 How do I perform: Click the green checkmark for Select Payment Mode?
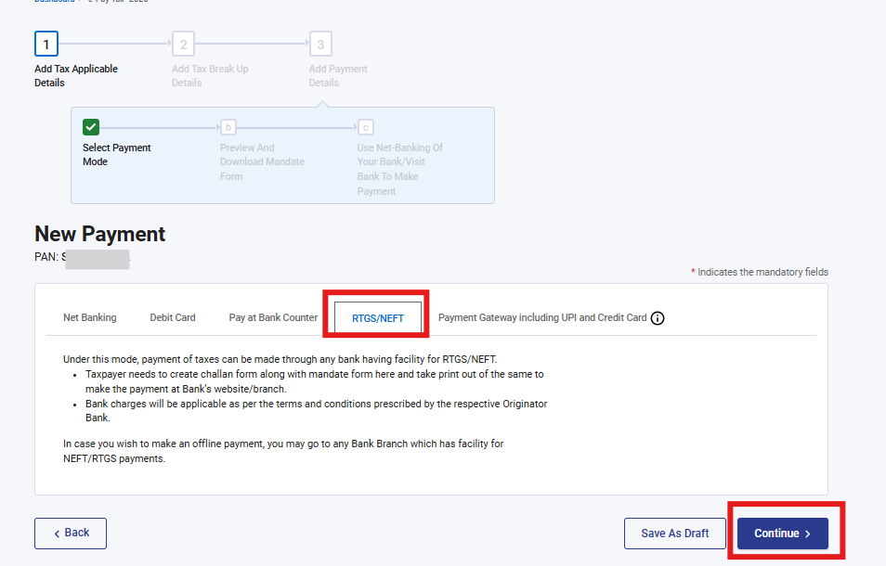pyautogui.click(x=91, y=127)
